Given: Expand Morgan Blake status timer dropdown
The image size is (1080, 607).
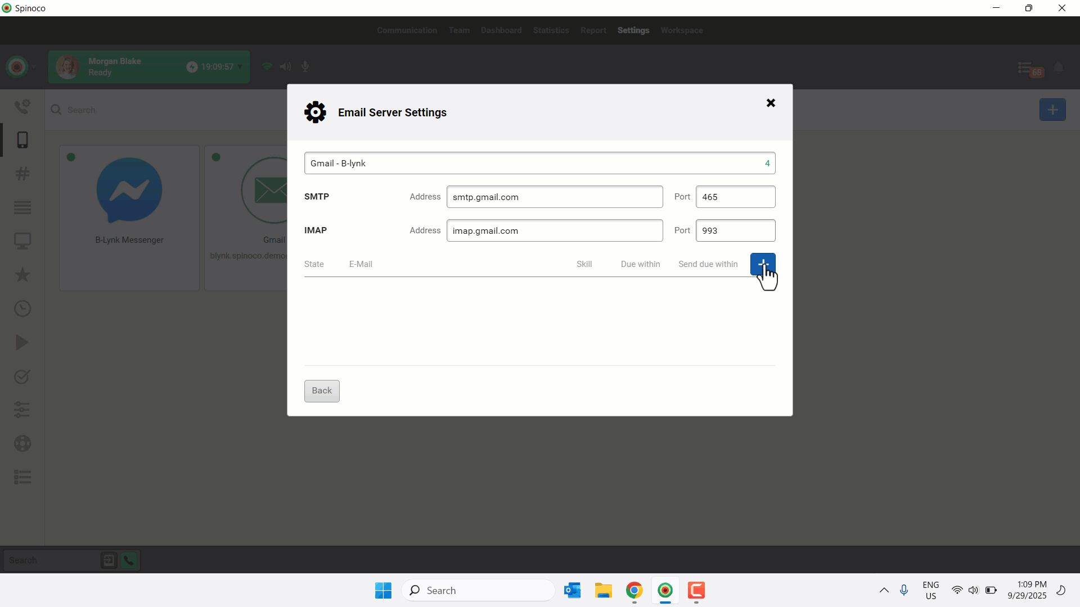Looking at the screenshot, I should pos(240,66).
